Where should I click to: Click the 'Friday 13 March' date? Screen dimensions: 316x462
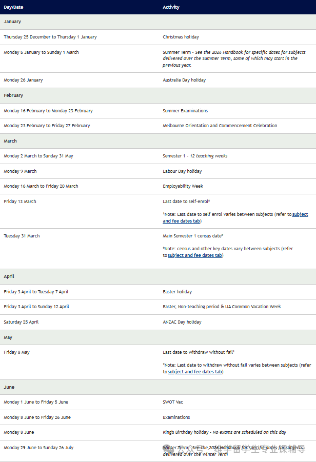19,202
